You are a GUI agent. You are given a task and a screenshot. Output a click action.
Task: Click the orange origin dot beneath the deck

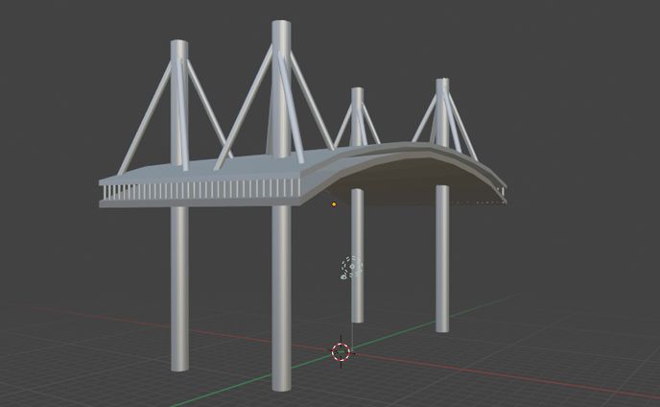point(334,203)
